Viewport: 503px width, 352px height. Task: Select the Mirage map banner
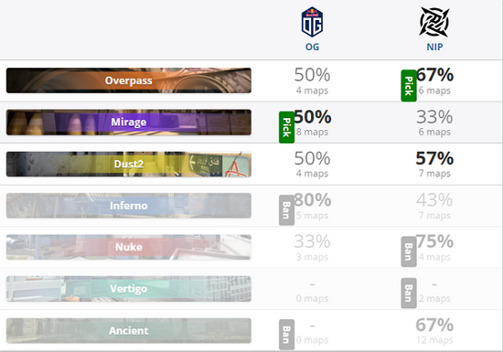click(129, 123)
